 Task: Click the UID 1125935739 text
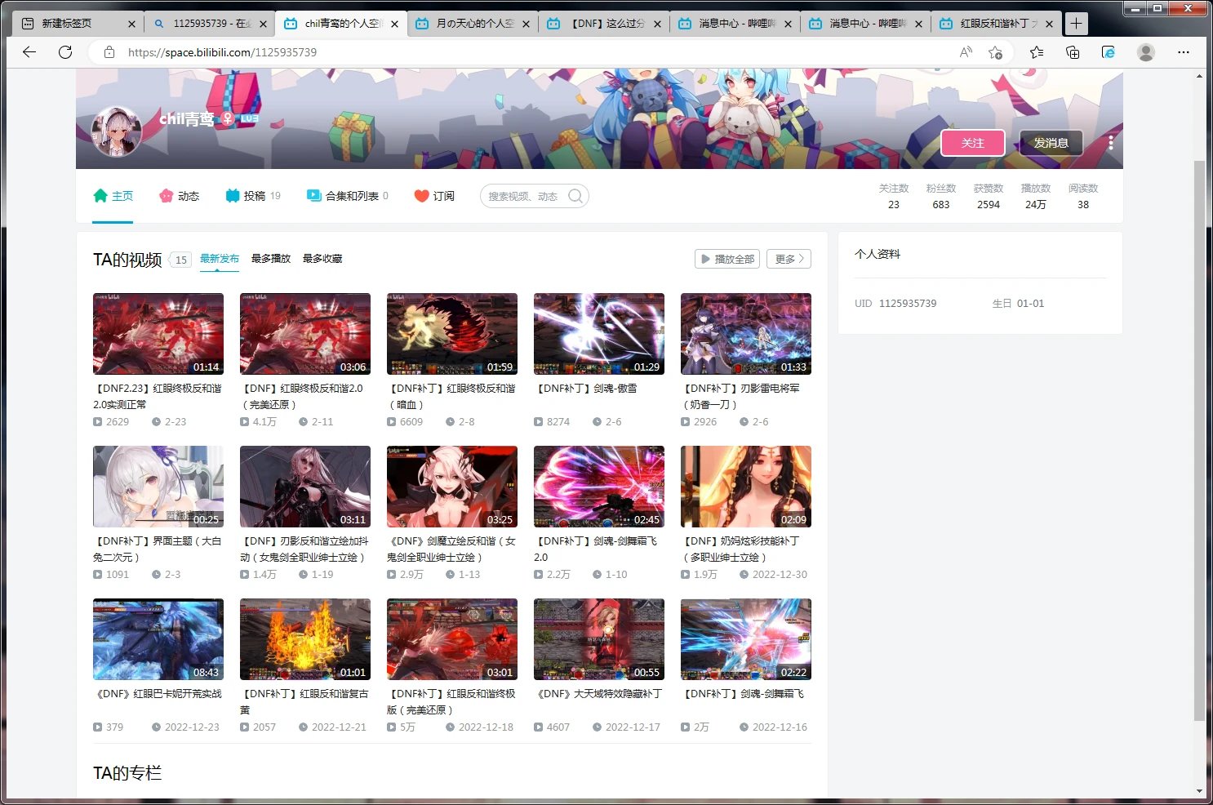tap(895, 304)
